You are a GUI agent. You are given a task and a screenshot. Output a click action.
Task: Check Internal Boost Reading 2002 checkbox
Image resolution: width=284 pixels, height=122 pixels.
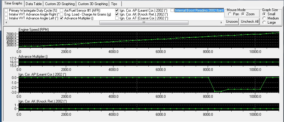(x=172, y=10)
